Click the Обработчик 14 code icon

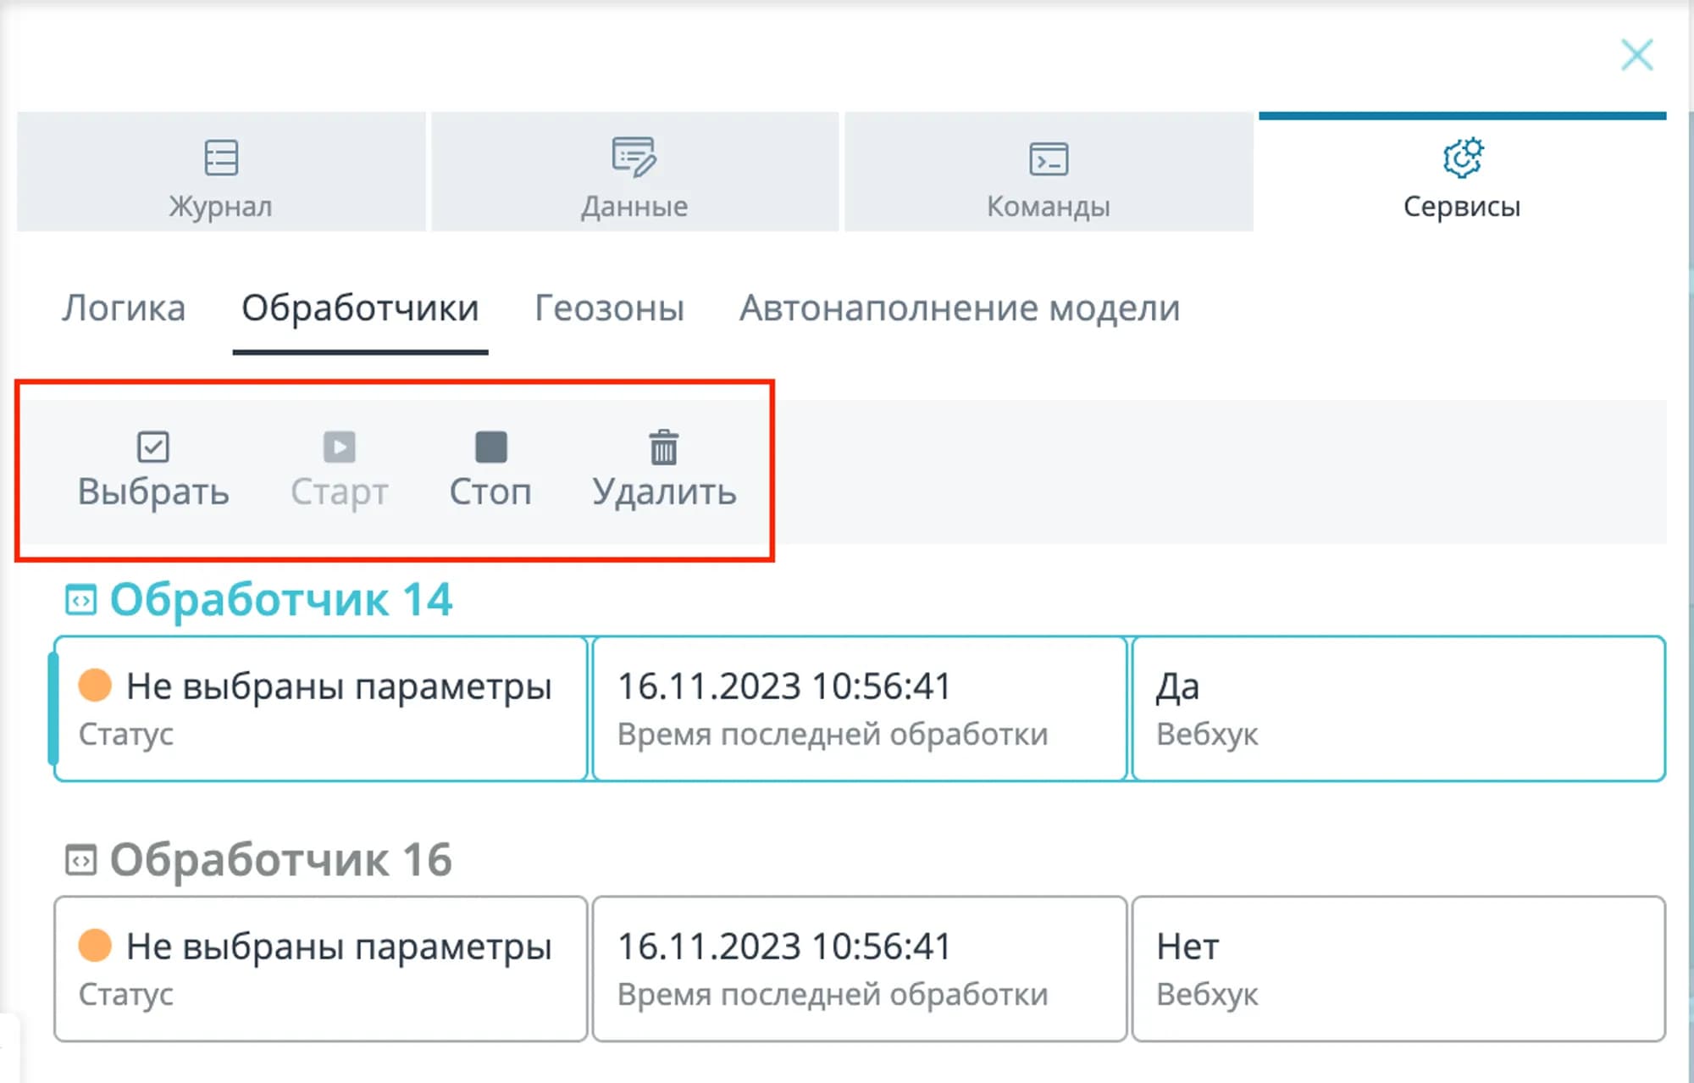81,601
